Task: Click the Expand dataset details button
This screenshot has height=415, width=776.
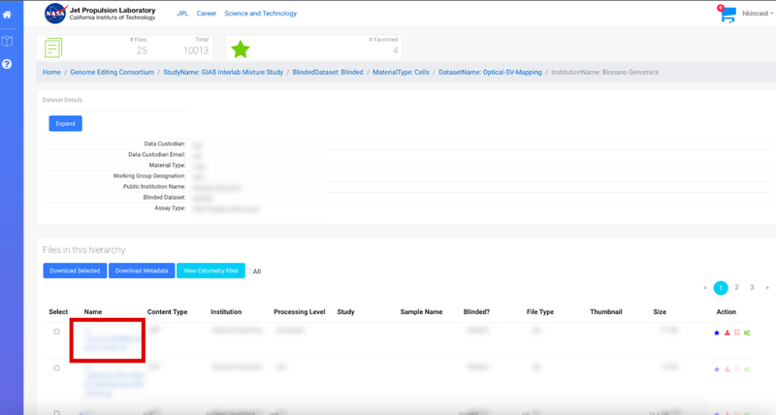Action: coord(65,124)
